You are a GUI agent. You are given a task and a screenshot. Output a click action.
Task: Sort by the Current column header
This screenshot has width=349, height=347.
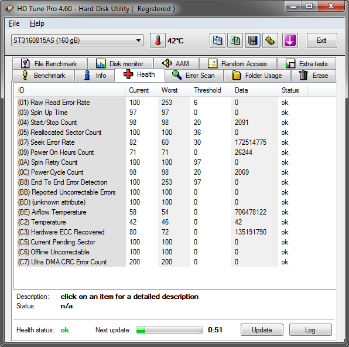(142, 90)
